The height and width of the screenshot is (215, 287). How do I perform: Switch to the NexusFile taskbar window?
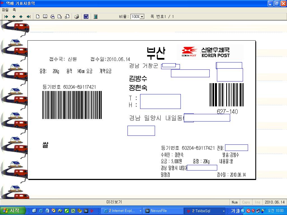point(163,211)
